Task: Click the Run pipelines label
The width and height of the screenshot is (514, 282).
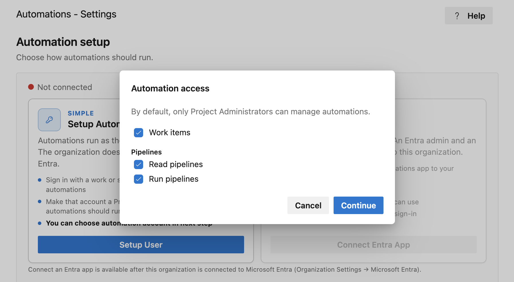Action: click(174, 179)
